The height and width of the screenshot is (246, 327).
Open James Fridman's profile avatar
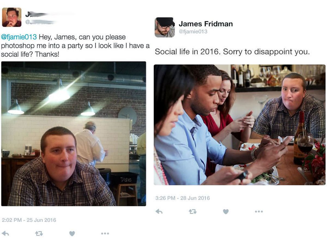click(165, 27)
